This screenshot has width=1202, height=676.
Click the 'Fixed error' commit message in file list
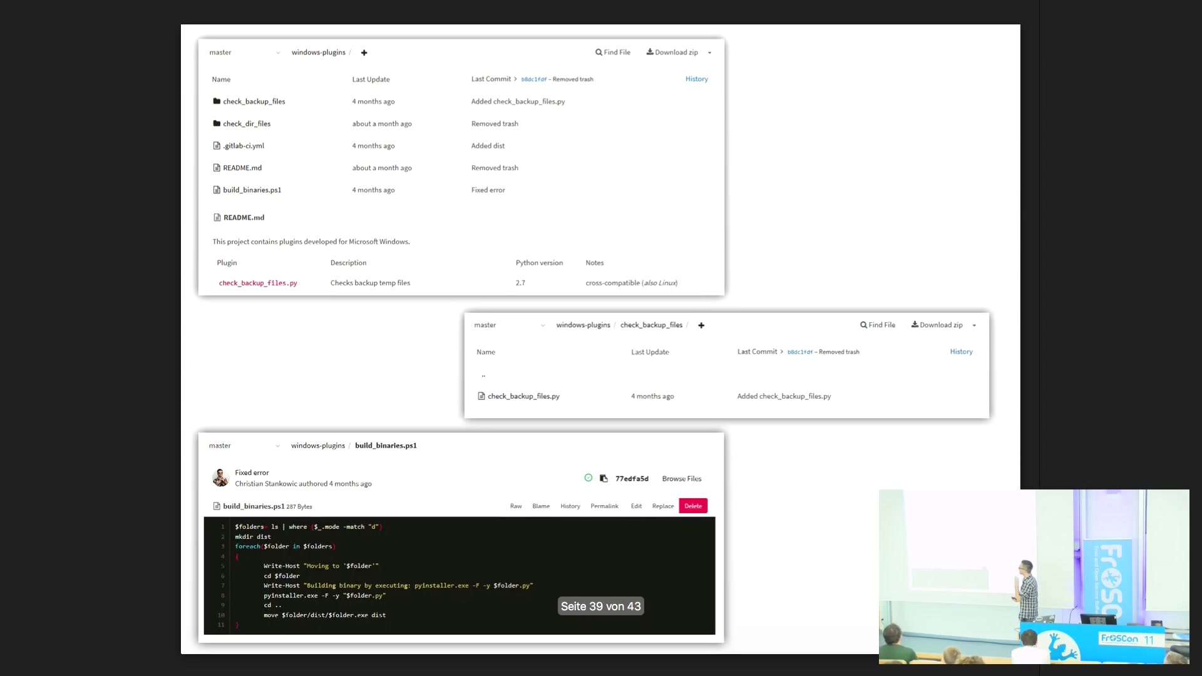click(488, 190)
